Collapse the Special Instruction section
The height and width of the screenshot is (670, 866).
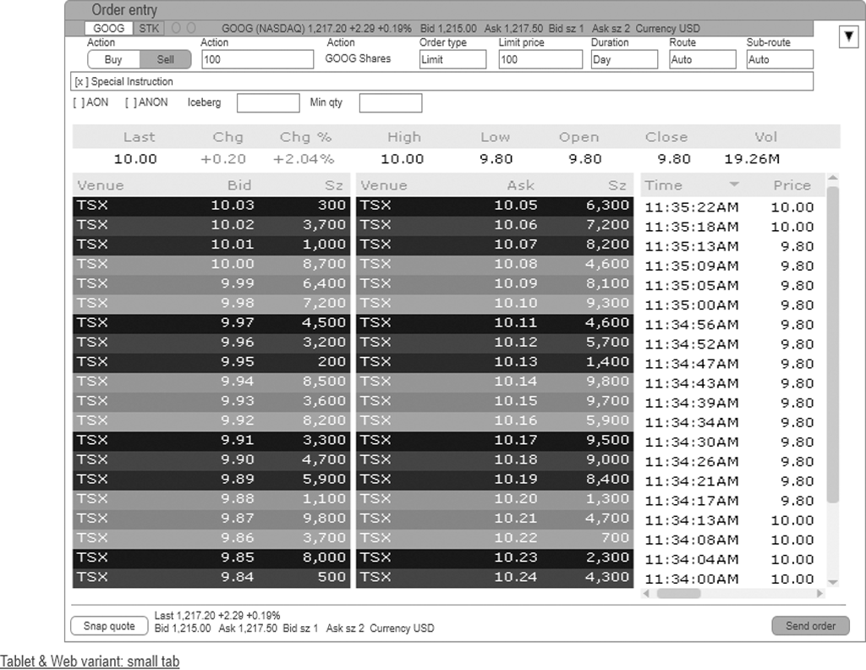click(x=79, y=82)
